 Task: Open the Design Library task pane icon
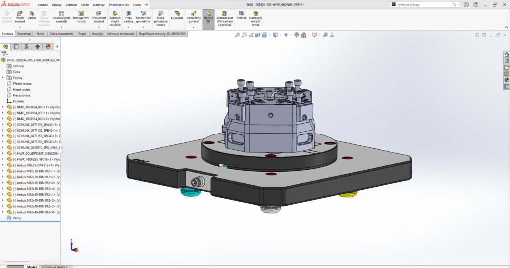(x=507, y=61)
